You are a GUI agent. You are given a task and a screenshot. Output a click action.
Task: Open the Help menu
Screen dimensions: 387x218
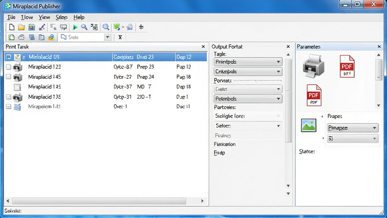[x=79, y=17]
